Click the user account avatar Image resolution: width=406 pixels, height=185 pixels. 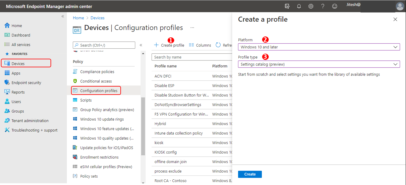(400, 6)
